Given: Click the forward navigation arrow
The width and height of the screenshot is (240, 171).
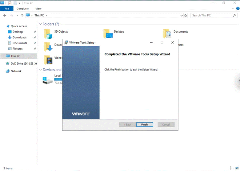Looking at the screenshot, I should pos(11,15).
